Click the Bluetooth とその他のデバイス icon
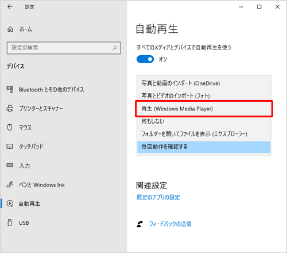 10,89
